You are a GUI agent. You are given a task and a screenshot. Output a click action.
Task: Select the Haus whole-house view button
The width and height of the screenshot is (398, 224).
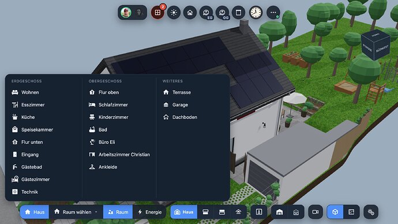(x=184, y=212)
